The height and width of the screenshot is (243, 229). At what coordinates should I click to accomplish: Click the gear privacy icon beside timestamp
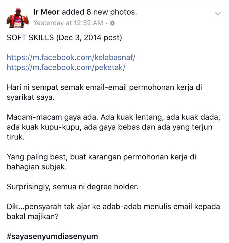point(112,23)
